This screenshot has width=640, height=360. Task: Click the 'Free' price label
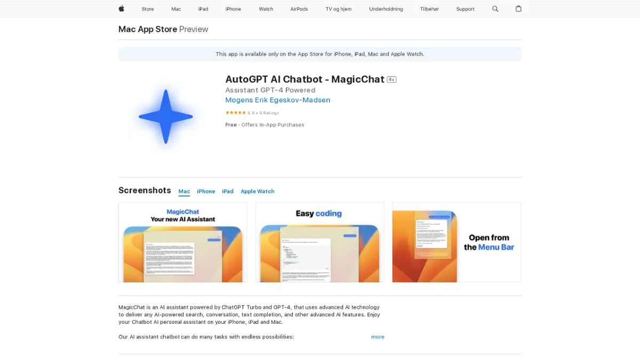point(231,125)
